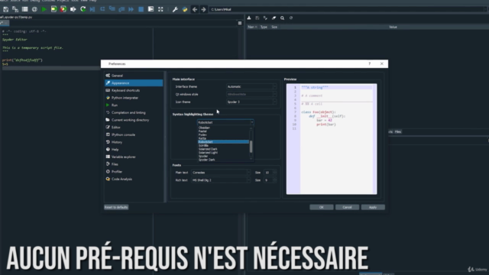Click the forward arrow in toolbar

point(204,10)
